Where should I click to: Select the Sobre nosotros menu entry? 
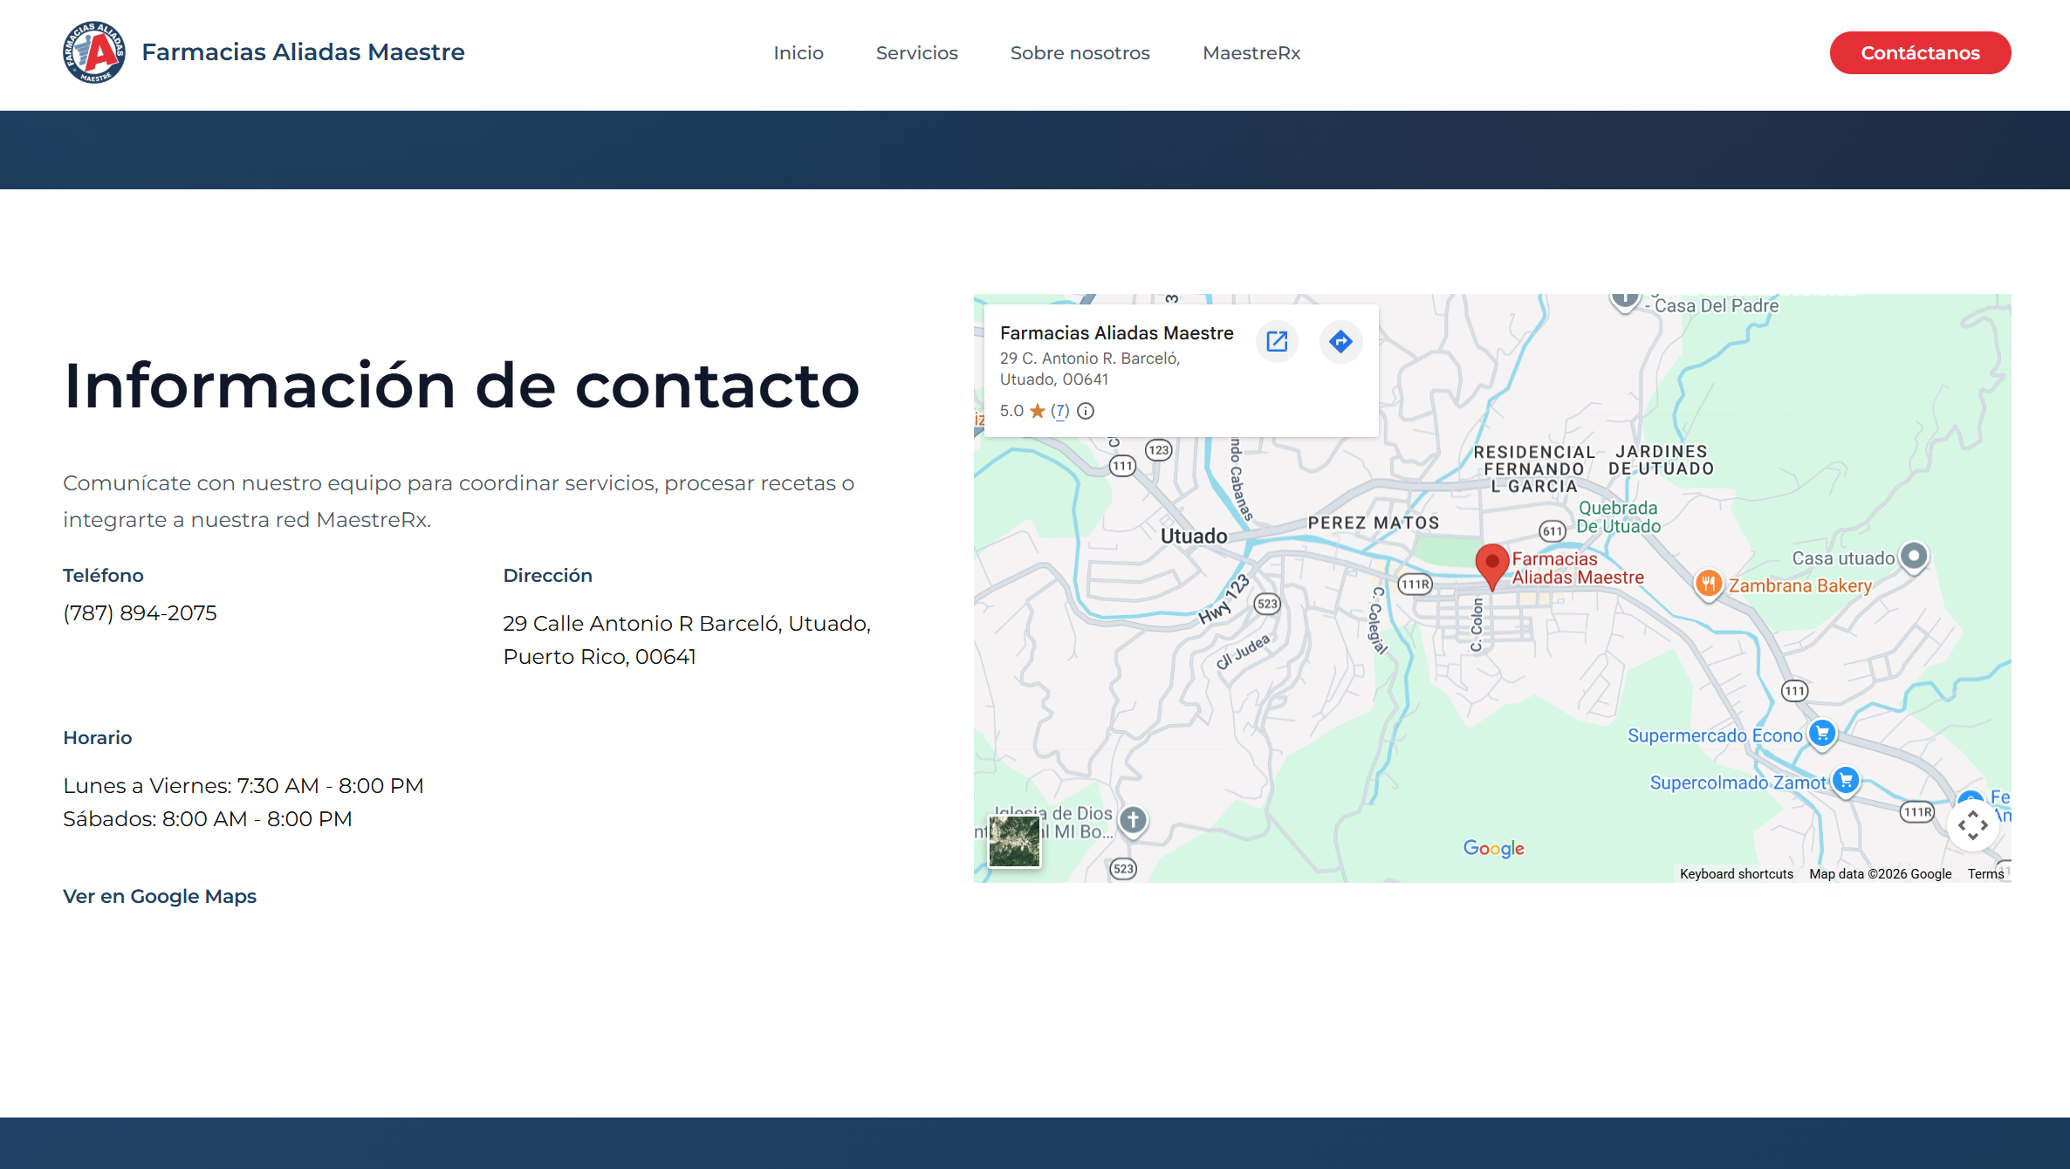coord(1080,52)
